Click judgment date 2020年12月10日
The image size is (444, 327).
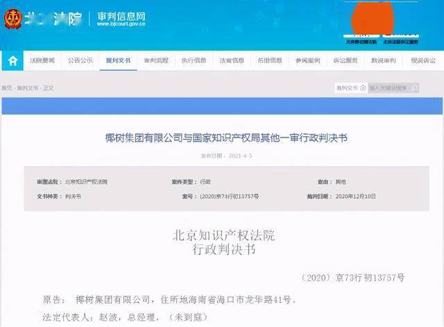tap(355, 196)
